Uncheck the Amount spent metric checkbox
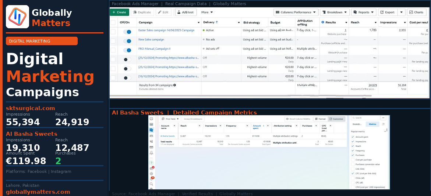This screenshot has width=431, height=196. (x=353, y=137)
